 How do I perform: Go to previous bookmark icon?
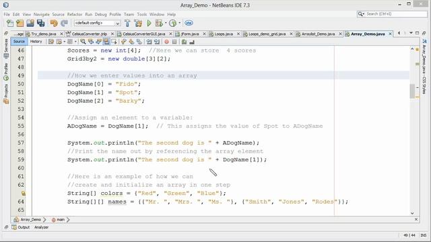click(124, 42)
